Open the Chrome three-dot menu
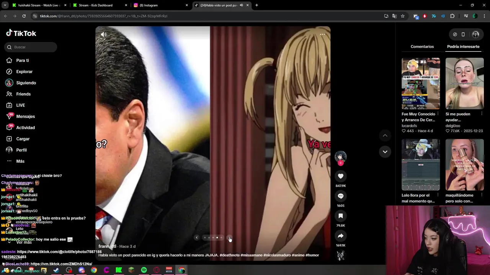 coord(485,16)
